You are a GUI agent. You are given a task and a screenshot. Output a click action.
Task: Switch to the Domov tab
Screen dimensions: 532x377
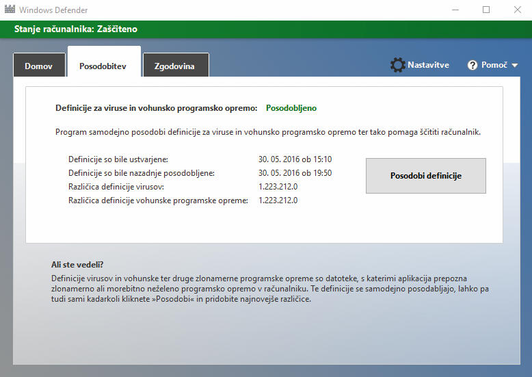[x=39, y=65]
